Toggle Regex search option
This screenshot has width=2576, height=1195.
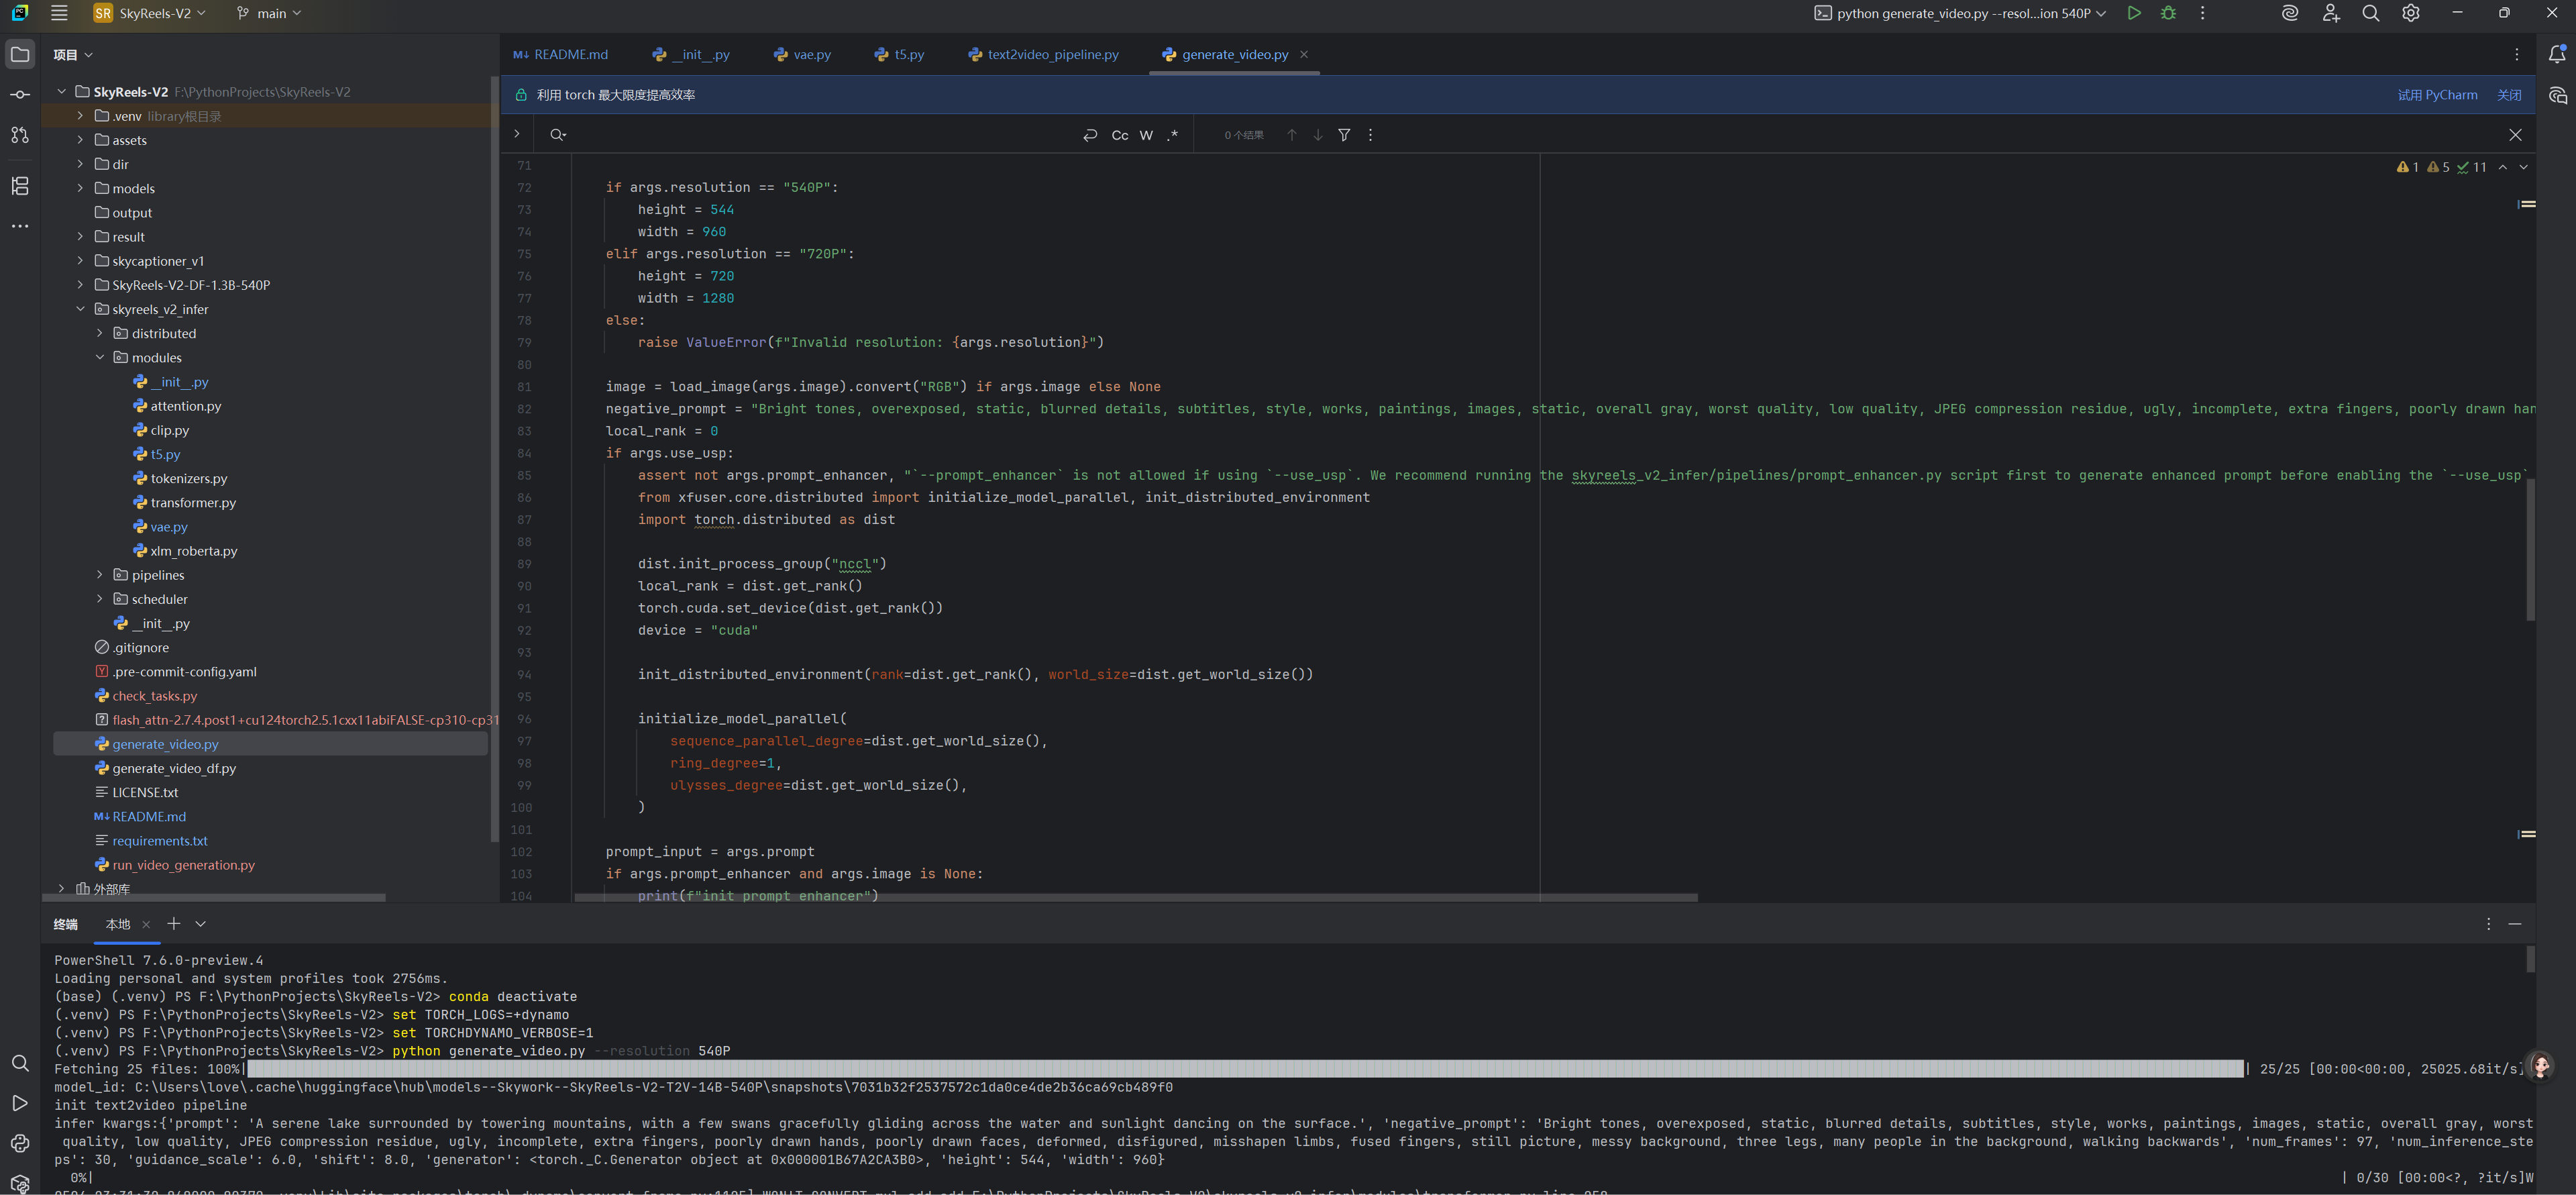click(x=1172, y=135)
